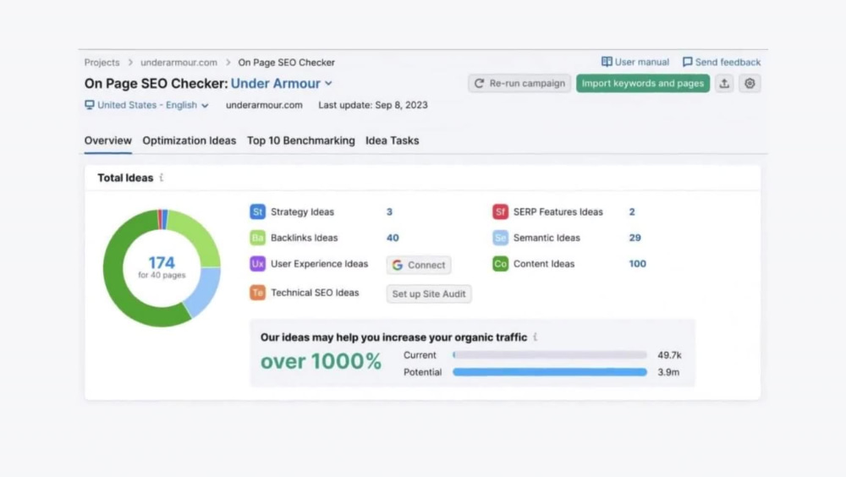Open the SERP Features Ideas count 2

tap(632, 211)
